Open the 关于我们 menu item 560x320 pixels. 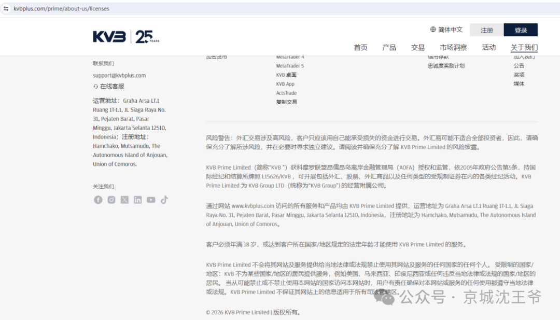(524, 47)
